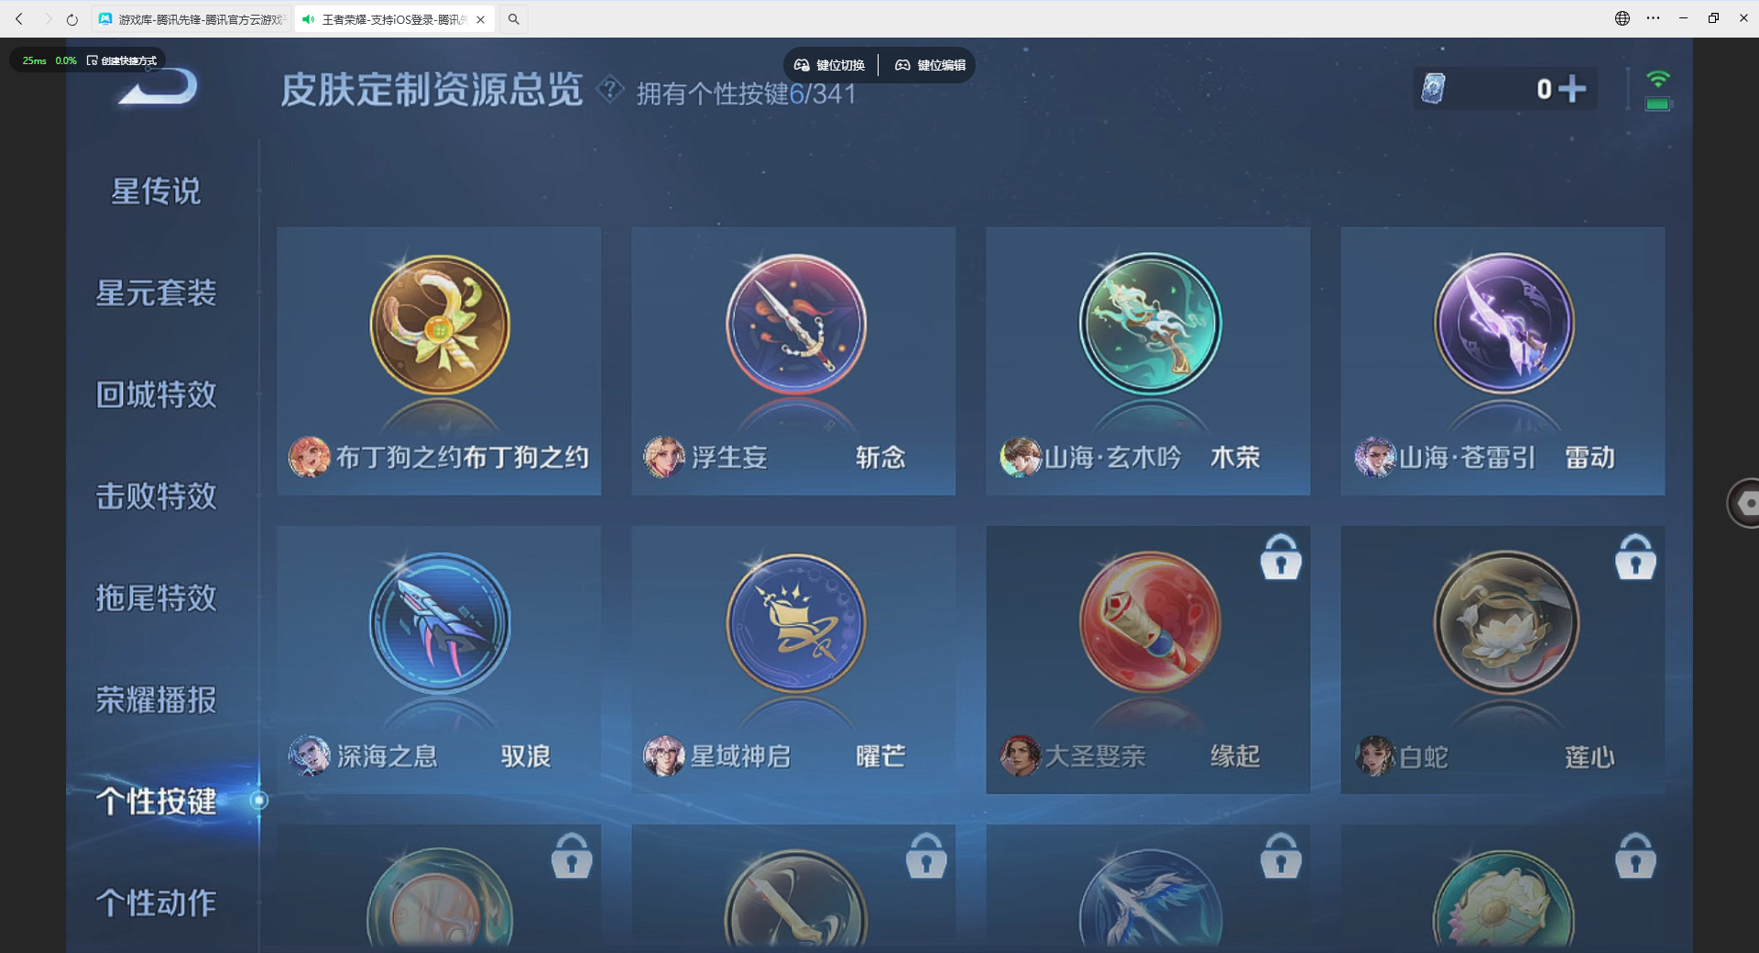
Task: Select the 星元套装 sidebar tab
Action: [x=156, y=293]
